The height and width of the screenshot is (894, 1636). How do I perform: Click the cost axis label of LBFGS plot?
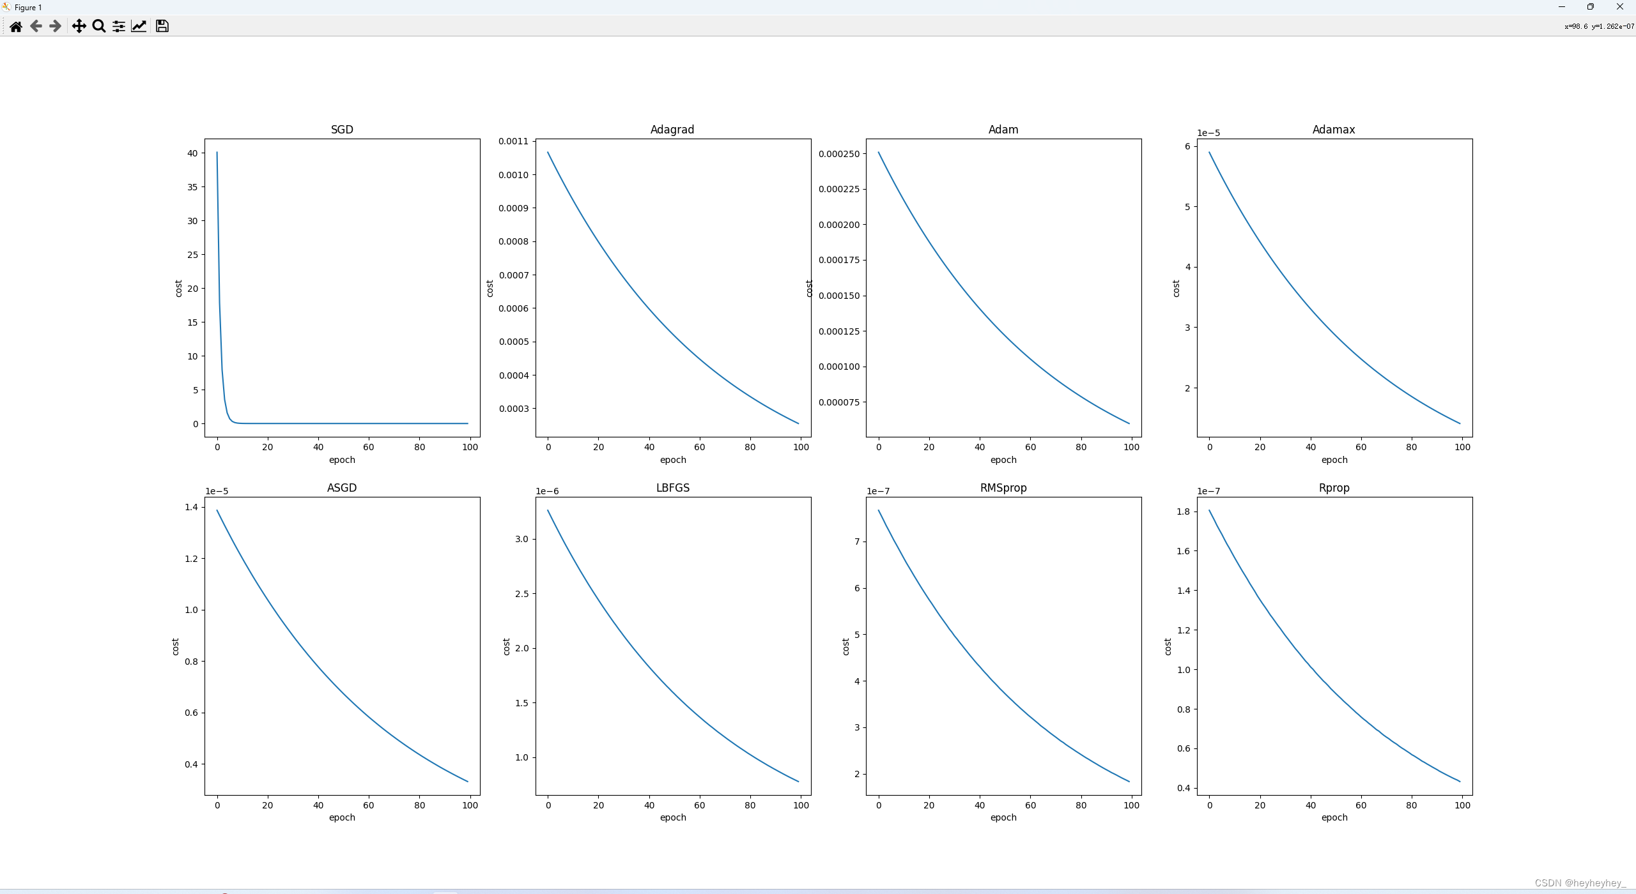[x=506, y=647]
